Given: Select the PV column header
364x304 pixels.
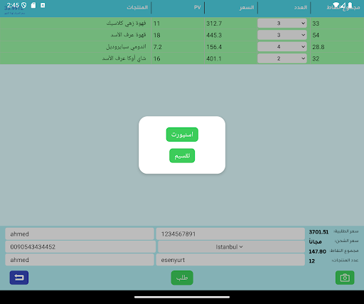Looking at the screenshot, I should click(x=198, y=7).
